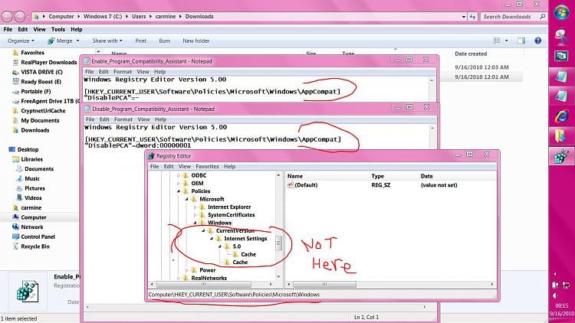Click Burn in Explorer toolbar
Screen dimensions: 575x323
pyautogui.click(x=164, y=41)
